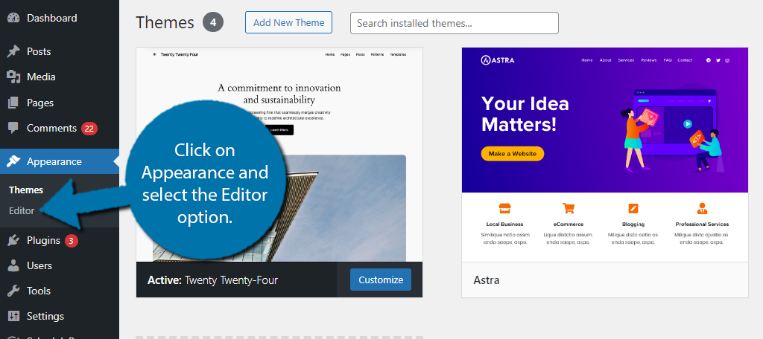The width and height of the screenshot is (763, 339).
Task: Click the Media icon in sidebar
Action: point(13,77)
